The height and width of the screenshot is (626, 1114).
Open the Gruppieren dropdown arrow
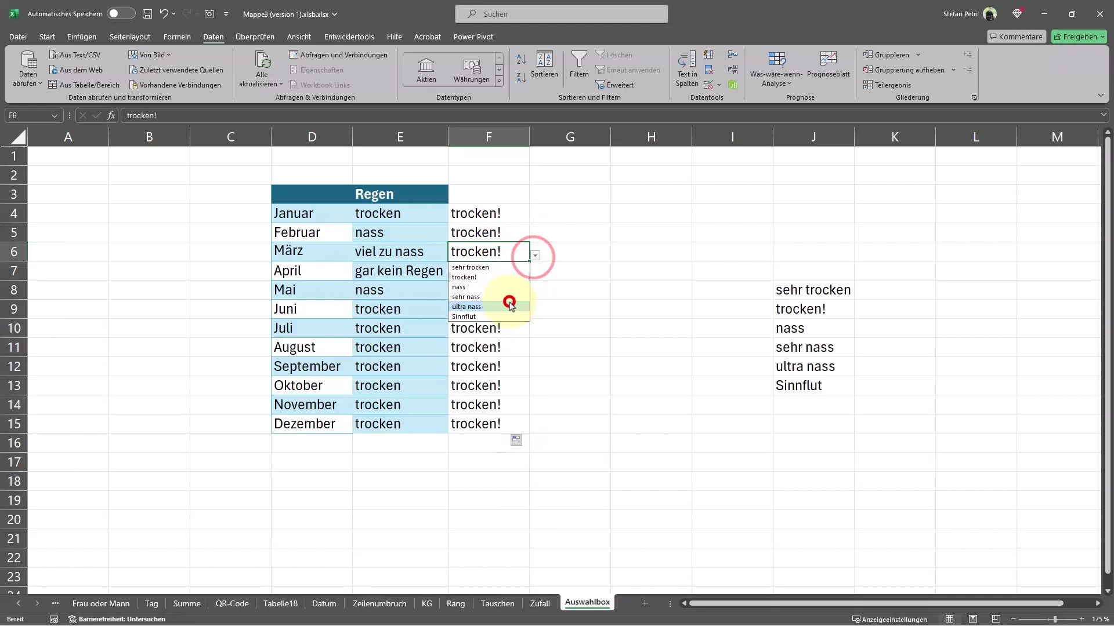coord(918,55)
